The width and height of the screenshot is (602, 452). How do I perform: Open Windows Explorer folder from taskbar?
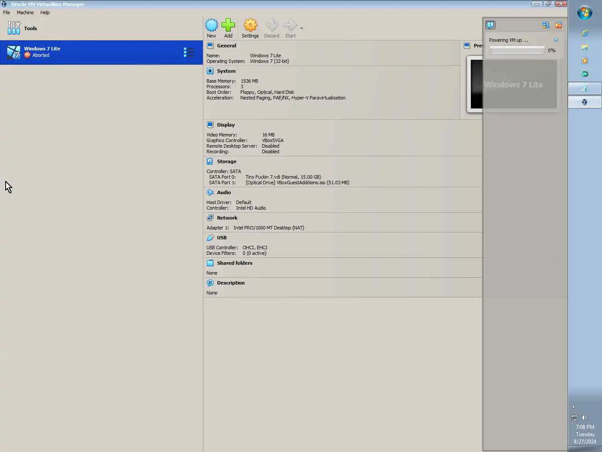point(585,47)
